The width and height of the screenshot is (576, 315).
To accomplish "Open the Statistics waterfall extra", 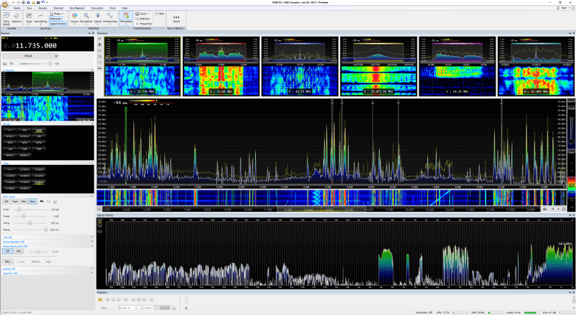I will [x=143, y=19].
